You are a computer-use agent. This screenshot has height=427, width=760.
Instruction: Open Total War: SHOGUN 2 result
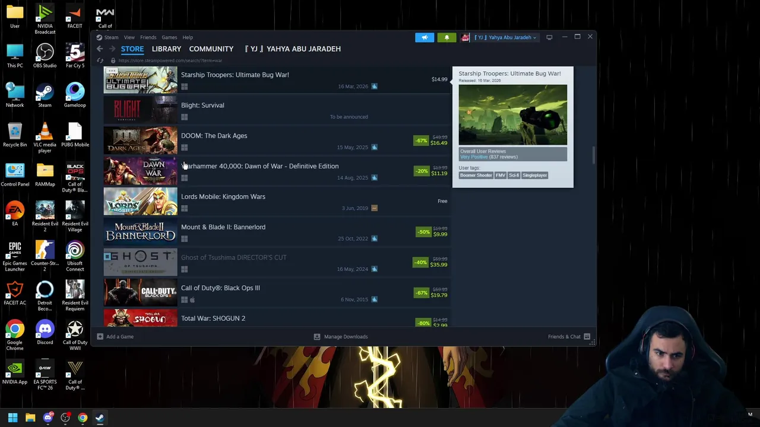(277, 318)
